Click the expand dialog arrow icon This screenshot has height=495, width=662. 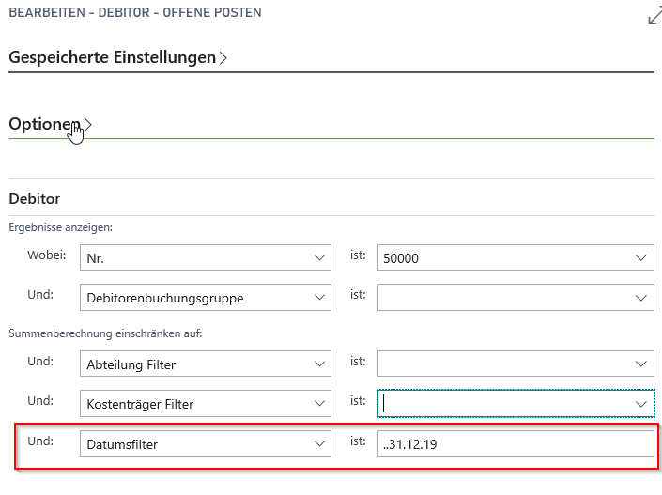(x=654, y=16)
